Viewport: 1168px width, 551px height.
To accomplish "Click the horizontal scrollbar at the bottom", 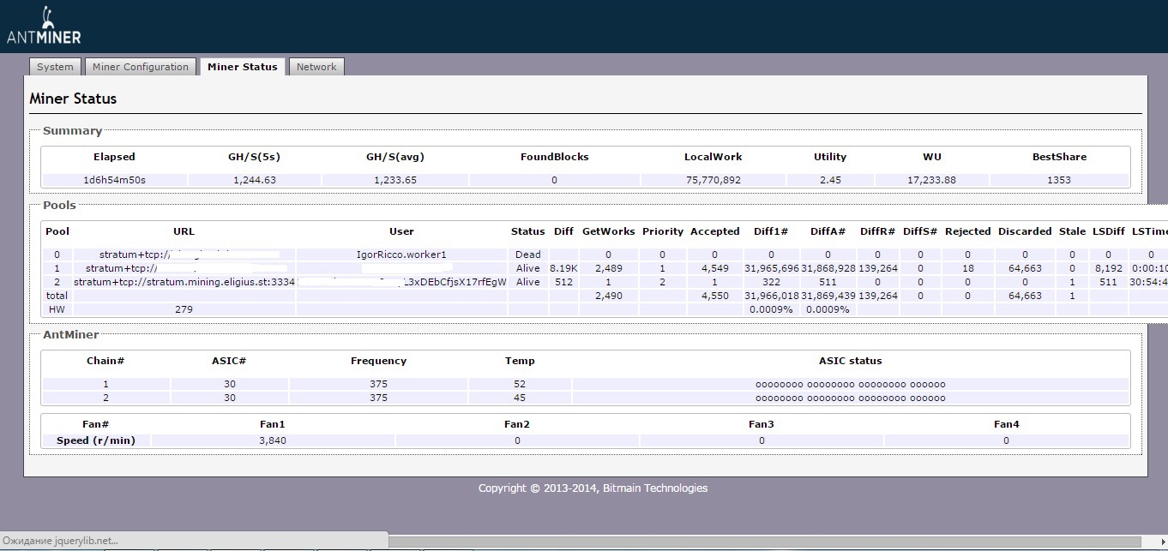I will [x=763, y=541].
